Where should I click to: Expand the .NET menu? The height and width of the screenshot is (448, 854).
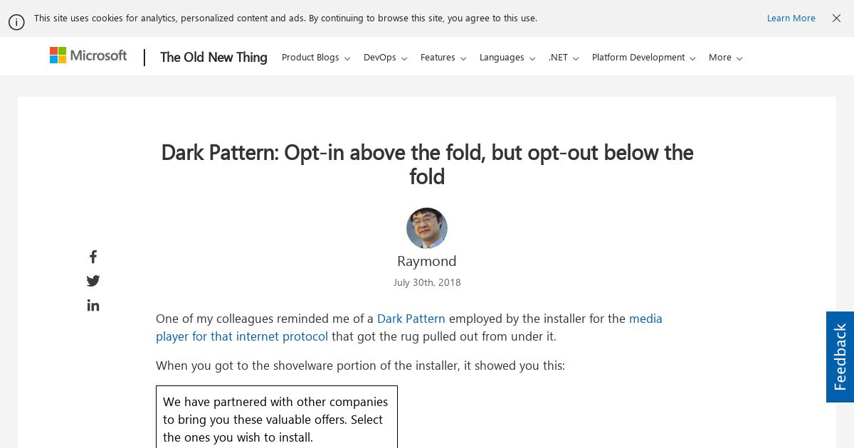pos(564,58)
